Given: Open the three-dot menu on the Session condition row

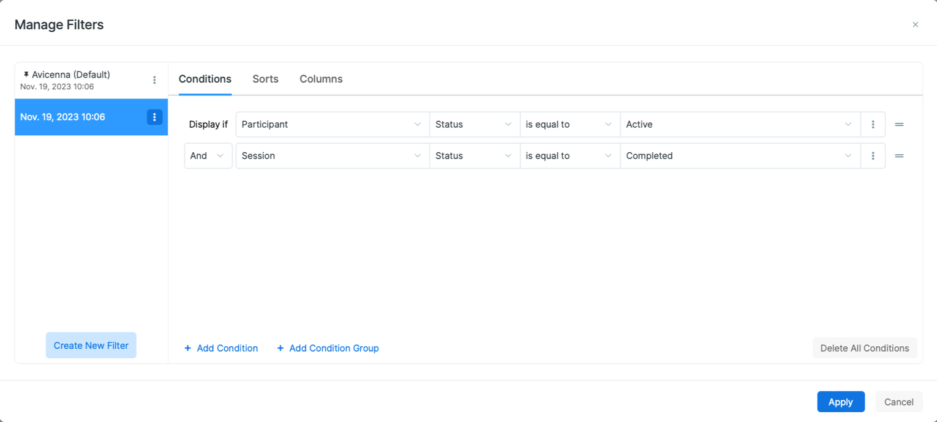Looking at the screenshot, I should coord(873,155).
